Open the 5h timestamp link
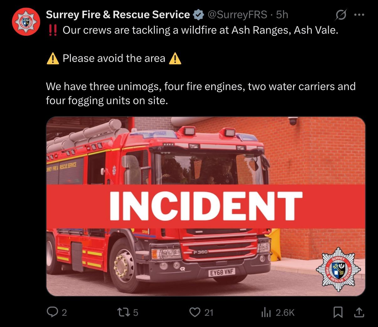This screenshot has width=378, height=327. pyautogui.click(x=282, y=14)
